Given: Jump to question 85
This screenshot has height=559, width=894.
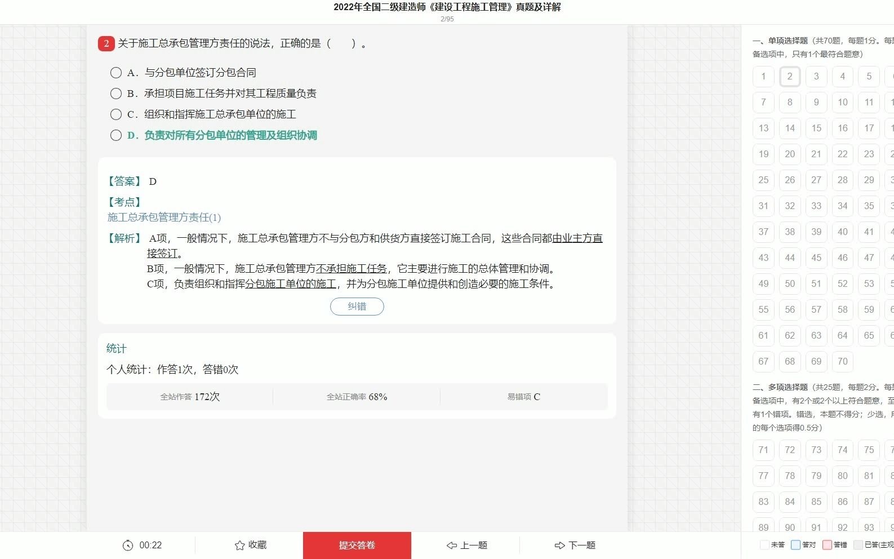Looking at the screenshot, I should pyautogui.click(x=816, y=502).
